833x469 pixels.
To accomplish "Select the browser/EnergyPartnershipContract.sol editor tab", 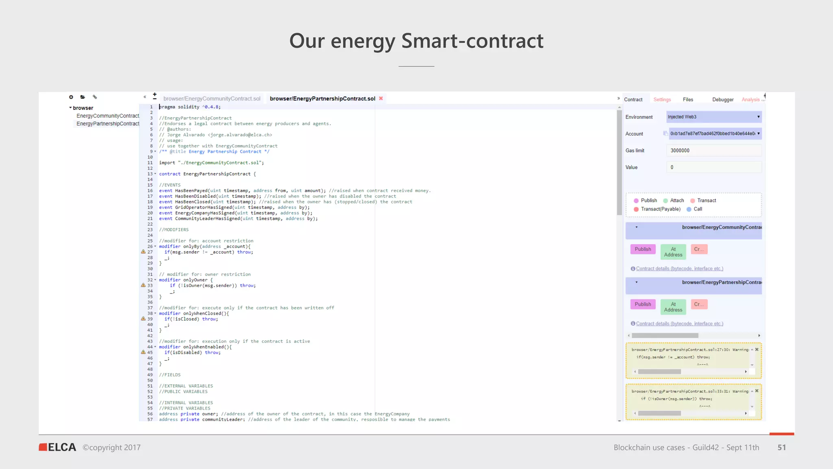I will point(323,99).
